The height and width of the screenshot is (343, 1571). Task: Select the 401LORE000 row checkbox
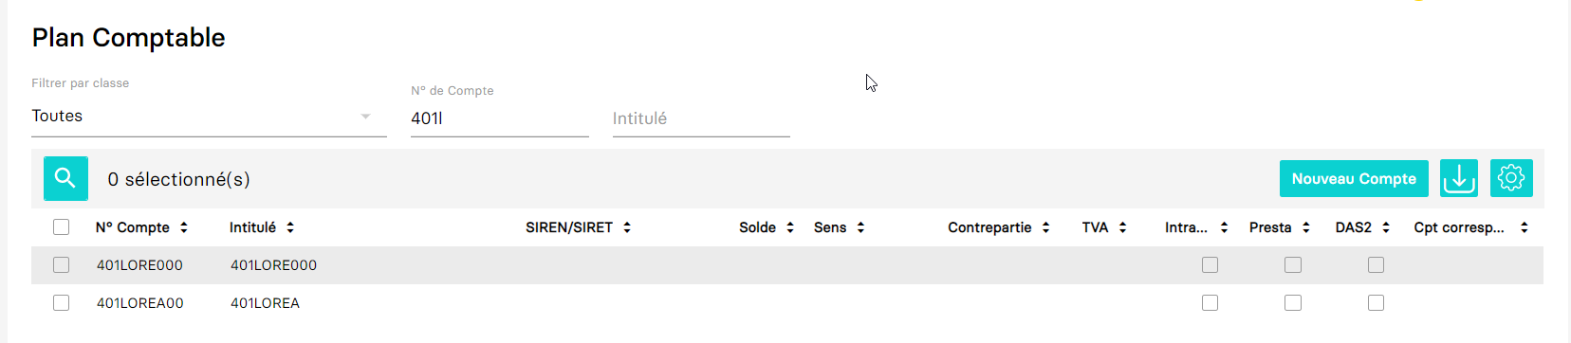(x=62, y=265)
